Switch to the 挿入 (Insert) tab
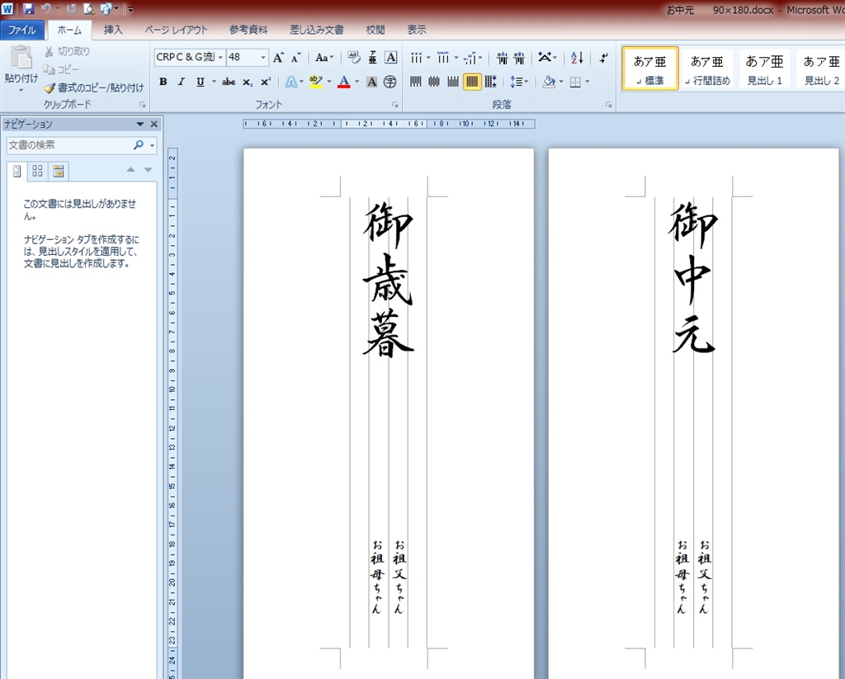 112,30
